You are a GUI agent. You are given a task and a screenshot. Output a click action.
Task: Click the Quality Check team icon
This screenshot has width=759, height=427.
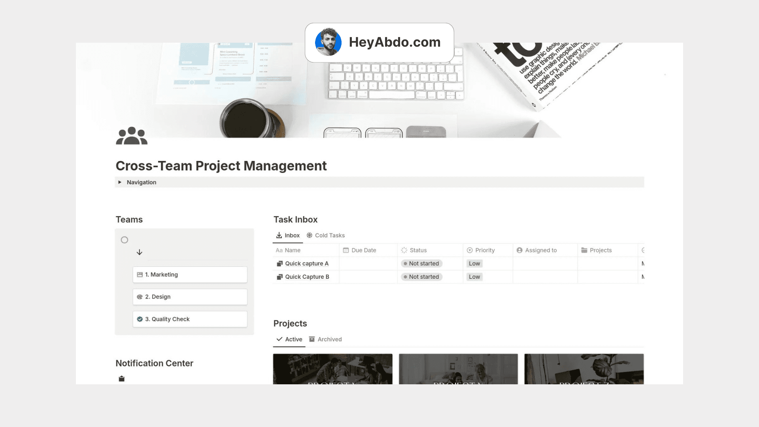[139, 319]
